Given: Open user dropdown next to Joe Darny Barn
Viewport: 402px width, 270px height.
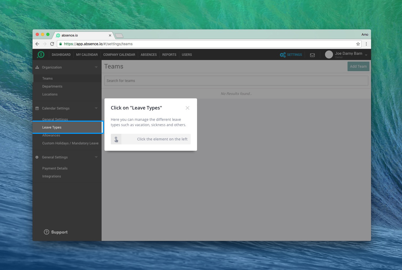Looking at the screenshot, I should [366, 55].
